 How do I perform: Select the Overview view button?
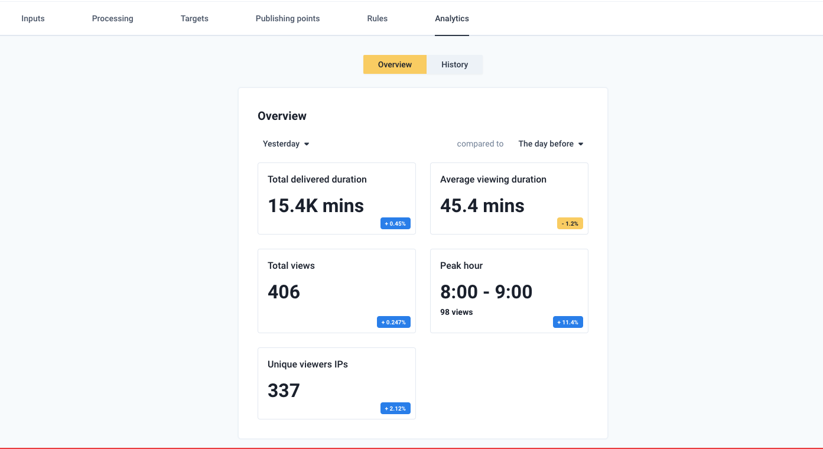click(x=395, y=64)
